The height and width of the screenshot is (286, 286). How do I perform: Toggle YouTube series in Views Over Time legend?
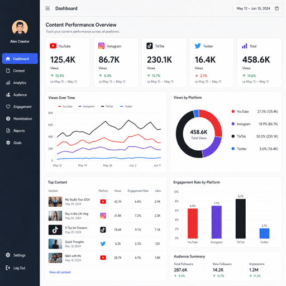click(65, 107)
